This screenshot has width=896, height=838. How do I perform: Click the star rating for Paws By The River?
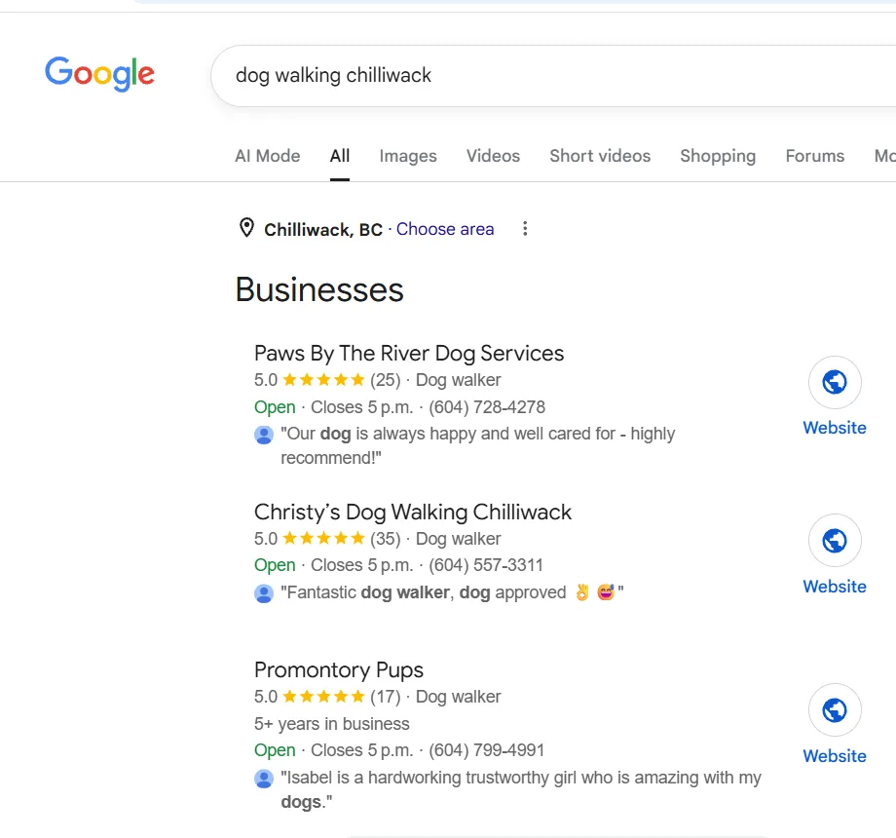[x=323, y=380]
